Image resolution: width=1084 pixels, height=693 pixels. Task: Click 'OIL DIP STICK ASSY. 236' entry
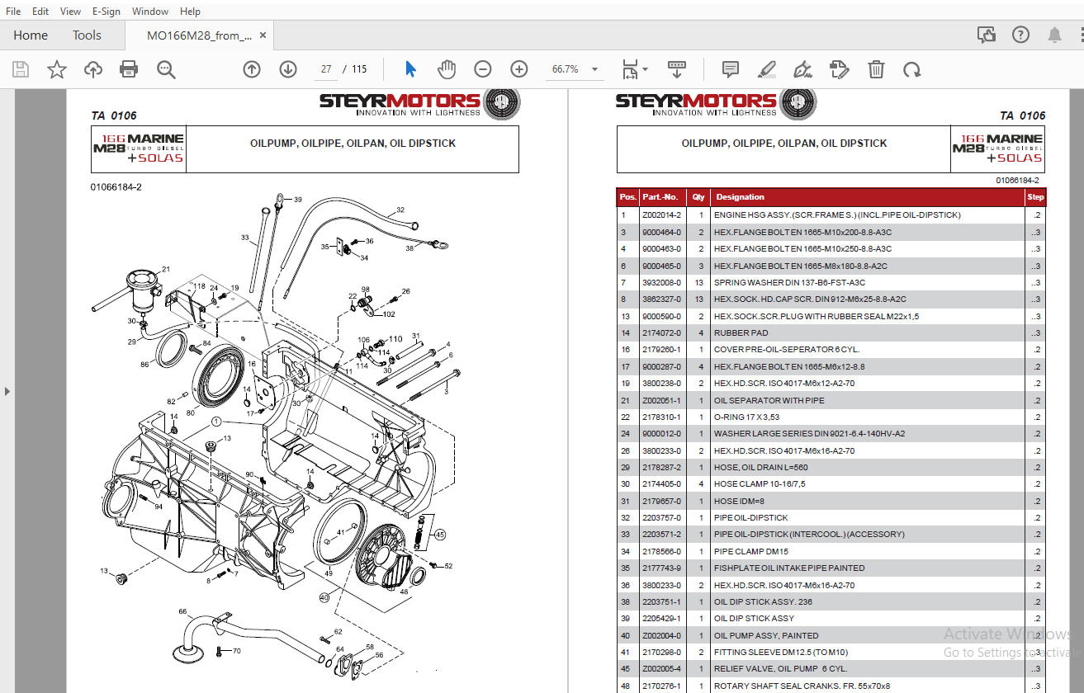pyautogui.click(x=765, y=601)
